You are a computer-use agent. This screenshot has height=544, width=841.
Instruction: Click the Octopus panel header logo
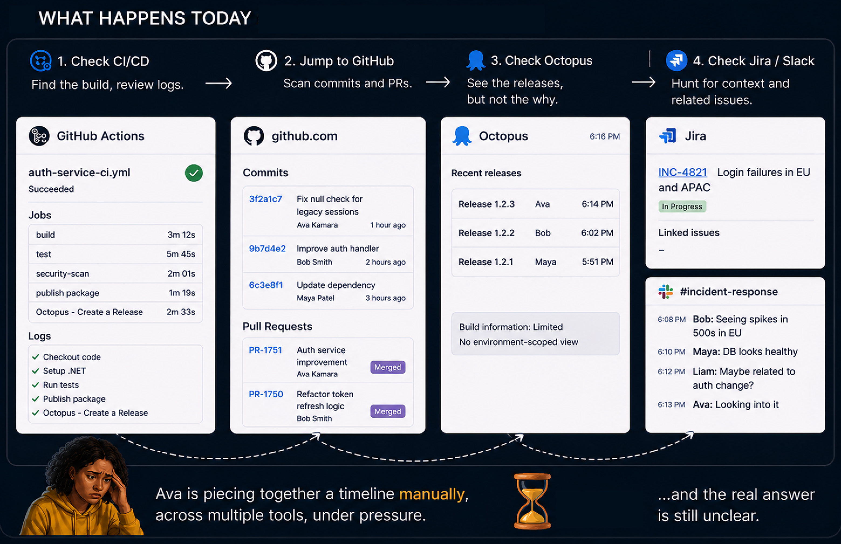(462, 136)
